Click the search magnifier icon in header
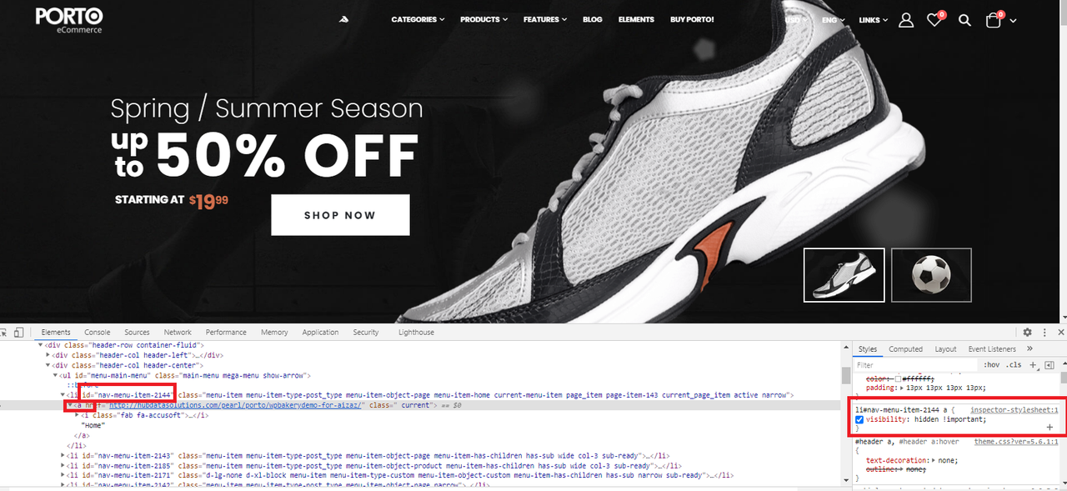The height and width of the screenshot is (491, 1067). coord(964,20)
